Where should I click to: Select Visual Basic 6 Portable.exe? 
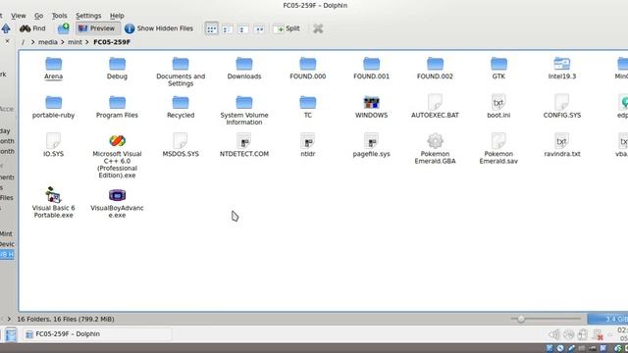(x=53, y=203)
